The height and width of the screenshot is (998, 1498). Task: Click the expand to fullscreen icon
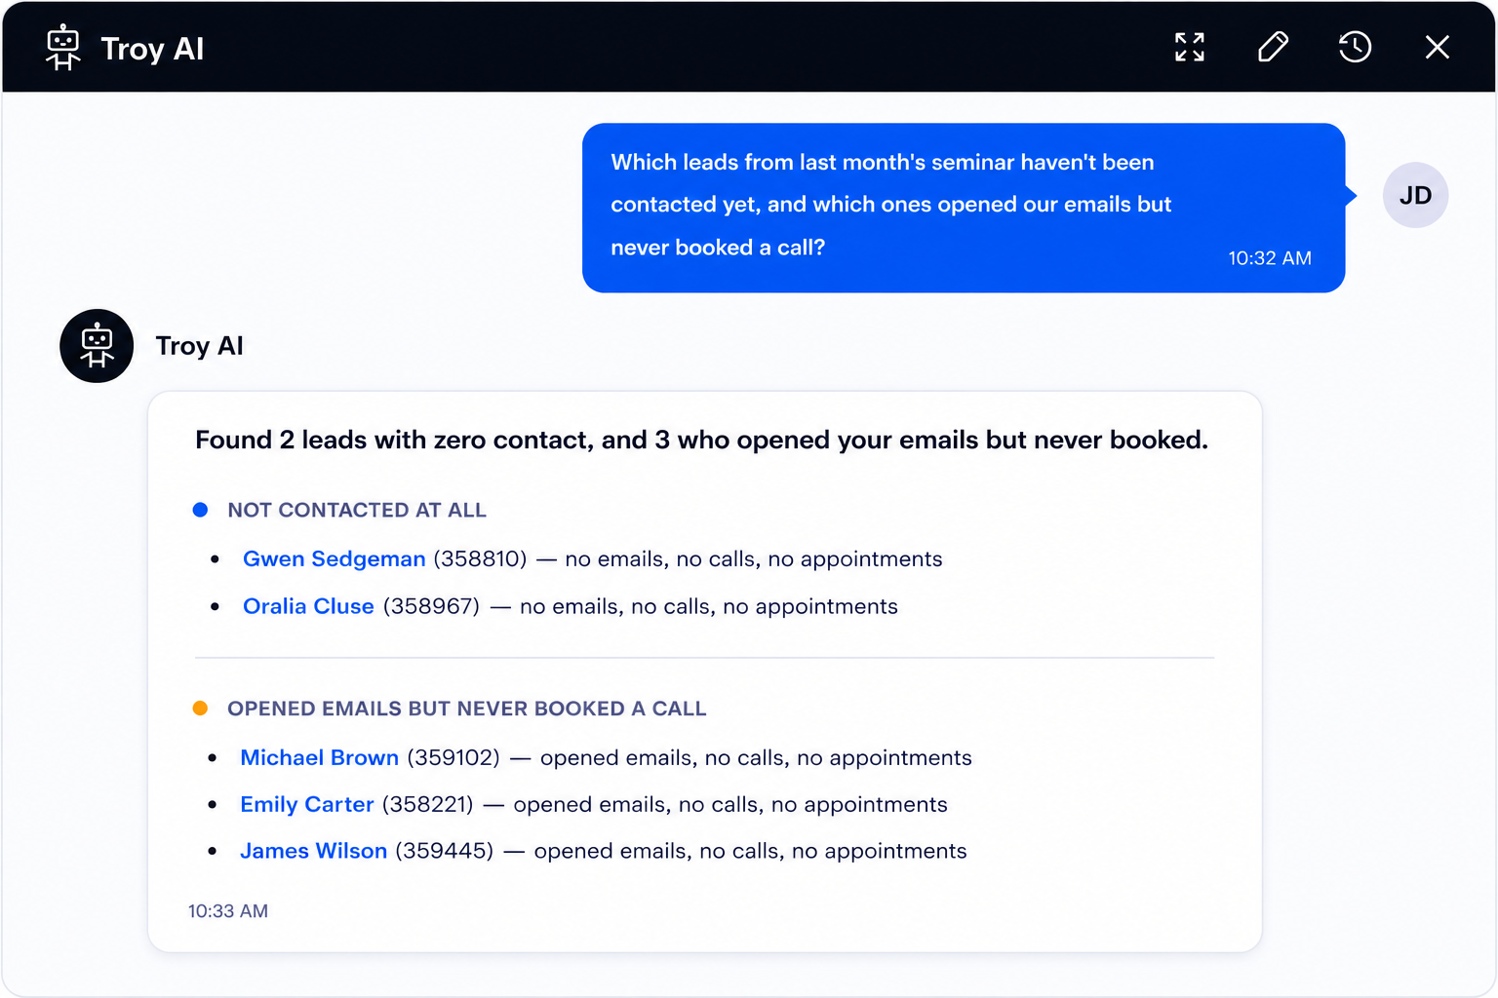1189,47
